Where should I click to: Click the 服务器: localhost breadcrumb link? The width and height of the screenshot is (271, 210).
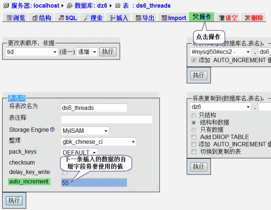35,6
